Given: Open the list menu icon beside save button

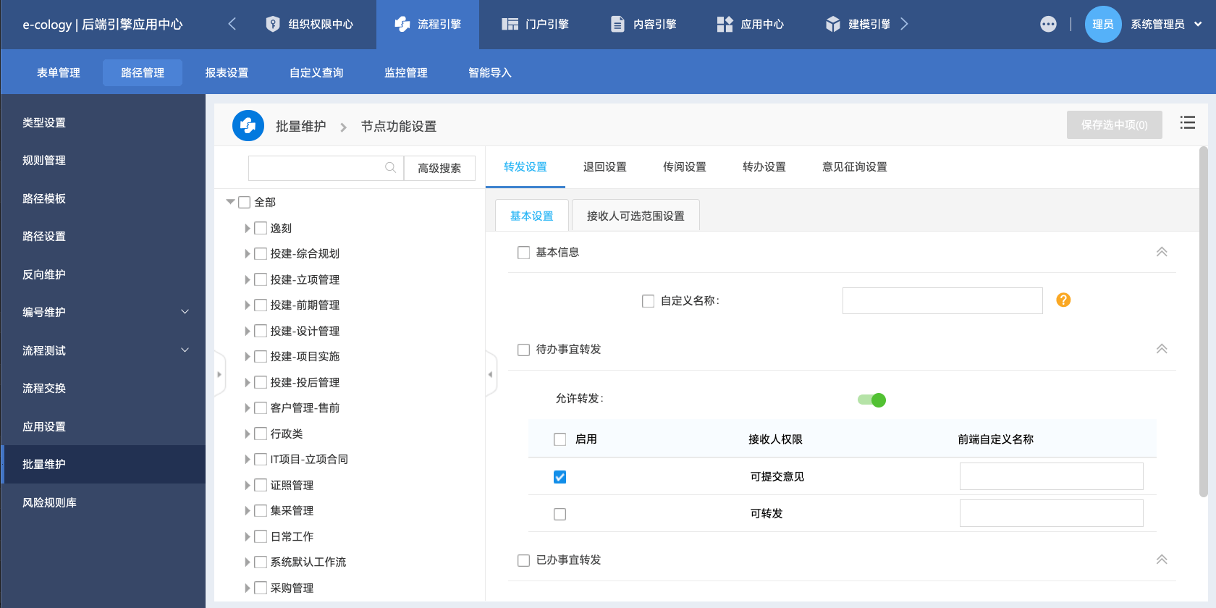Looking at the screenshot, I should (x=1188, y=122).
